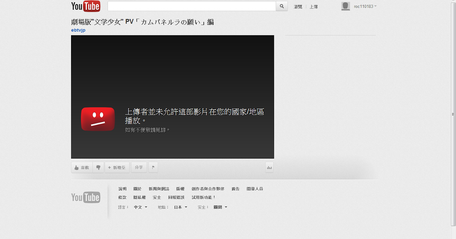Open the 創作者與合作夥伴 footer link
The width and height of the screenshot is (456, 239).
point(208,189)
